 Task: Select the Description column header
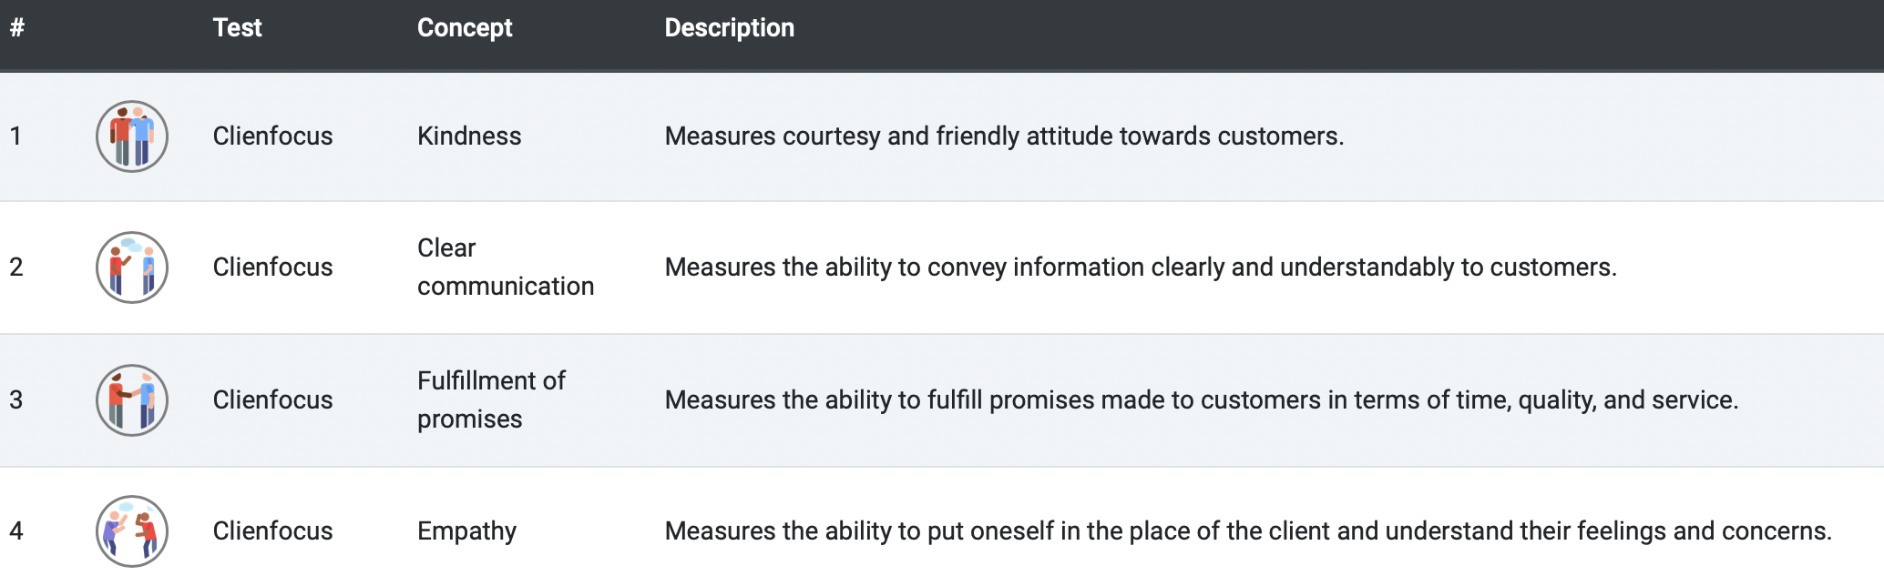click(730, 28)
